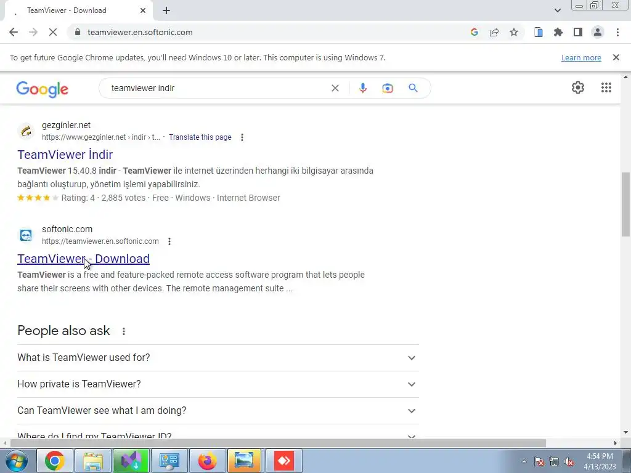Click in the Google search field
This screenshot has height=473, width=631.
click(x=218, y=88)
